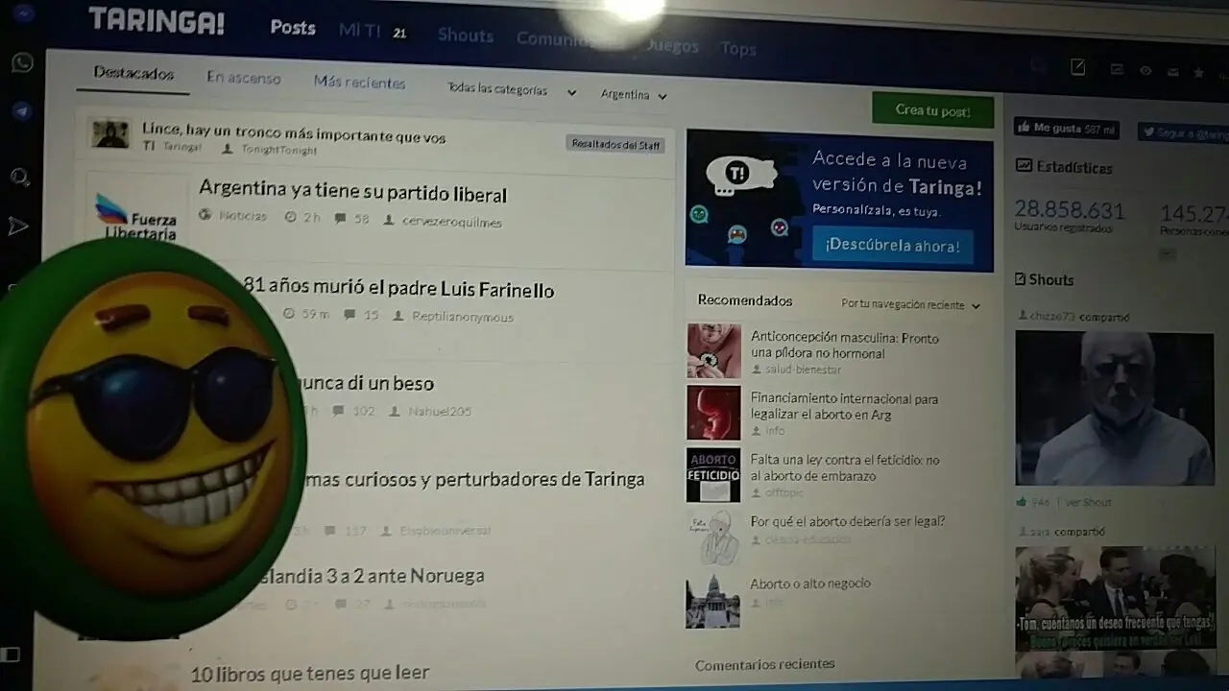Like the shout with the thumbs-up icon
Viewport: 1229px width, 691px height.
coord(1022,501)
